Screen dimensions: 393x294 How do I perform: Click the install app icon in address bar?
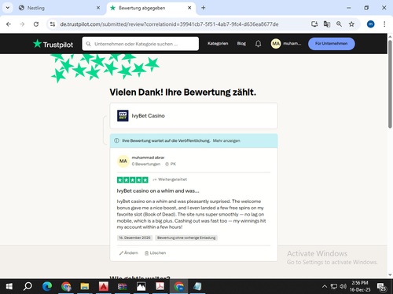click(314, 24)
